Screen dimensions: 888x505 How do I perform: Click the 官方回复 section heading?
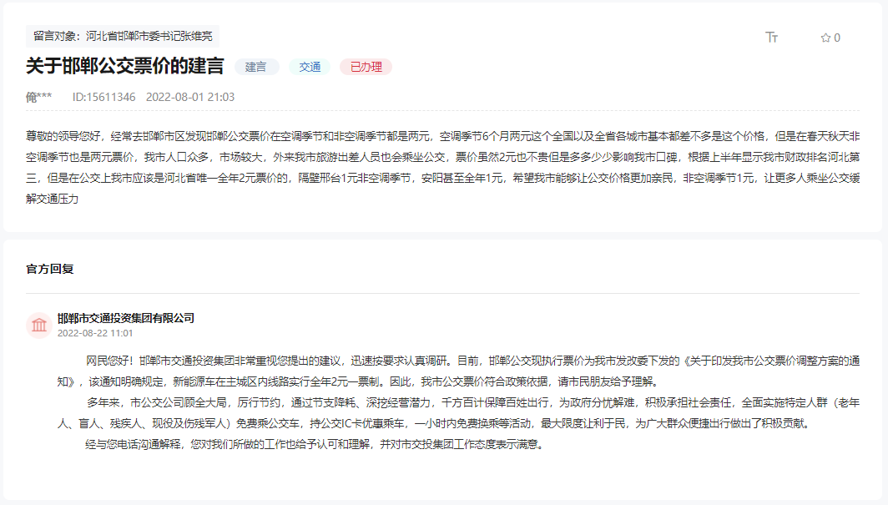50,269
